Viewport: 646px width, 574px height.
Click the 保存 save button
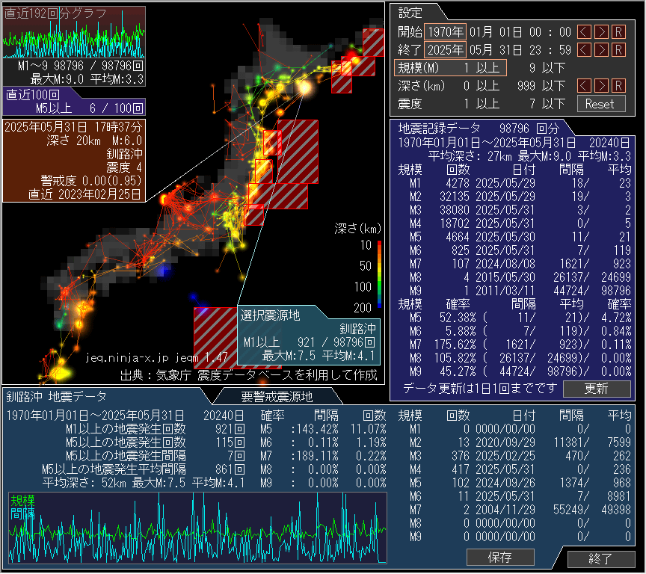(500, 558)
